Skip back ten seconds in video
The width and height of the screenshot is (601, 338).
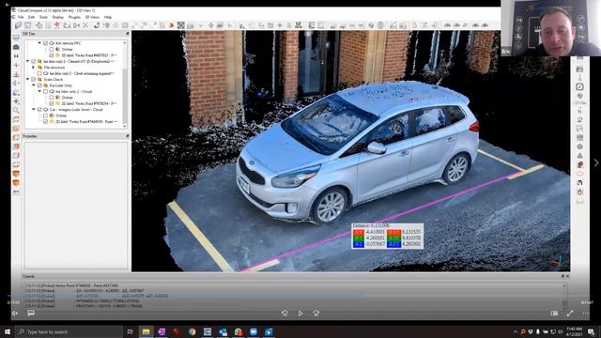(285, 313)
